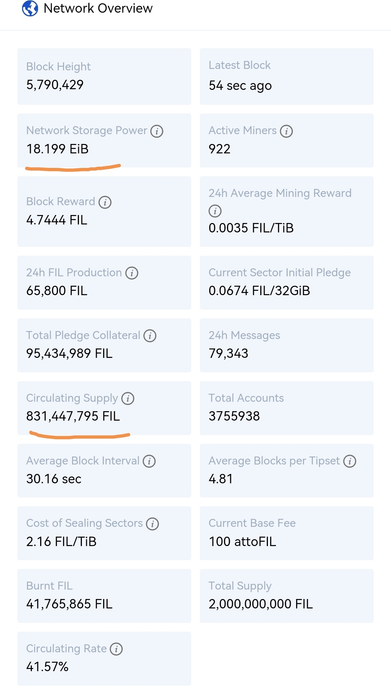Show Block Reward info tooltip icon
Viewport: 391px width, 694px height.
105,202
